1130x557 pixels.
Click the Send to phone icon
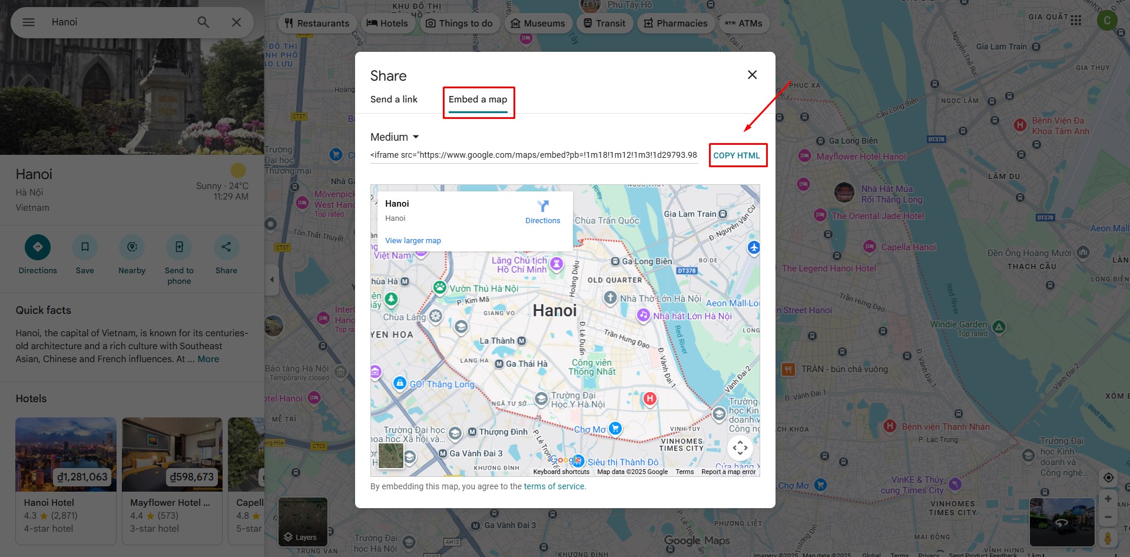(x=179, y=247)
